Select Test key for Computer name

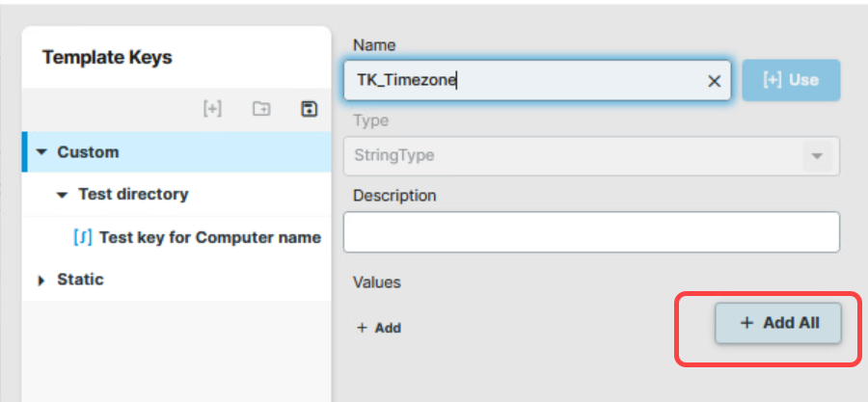(x=209, y=237)
